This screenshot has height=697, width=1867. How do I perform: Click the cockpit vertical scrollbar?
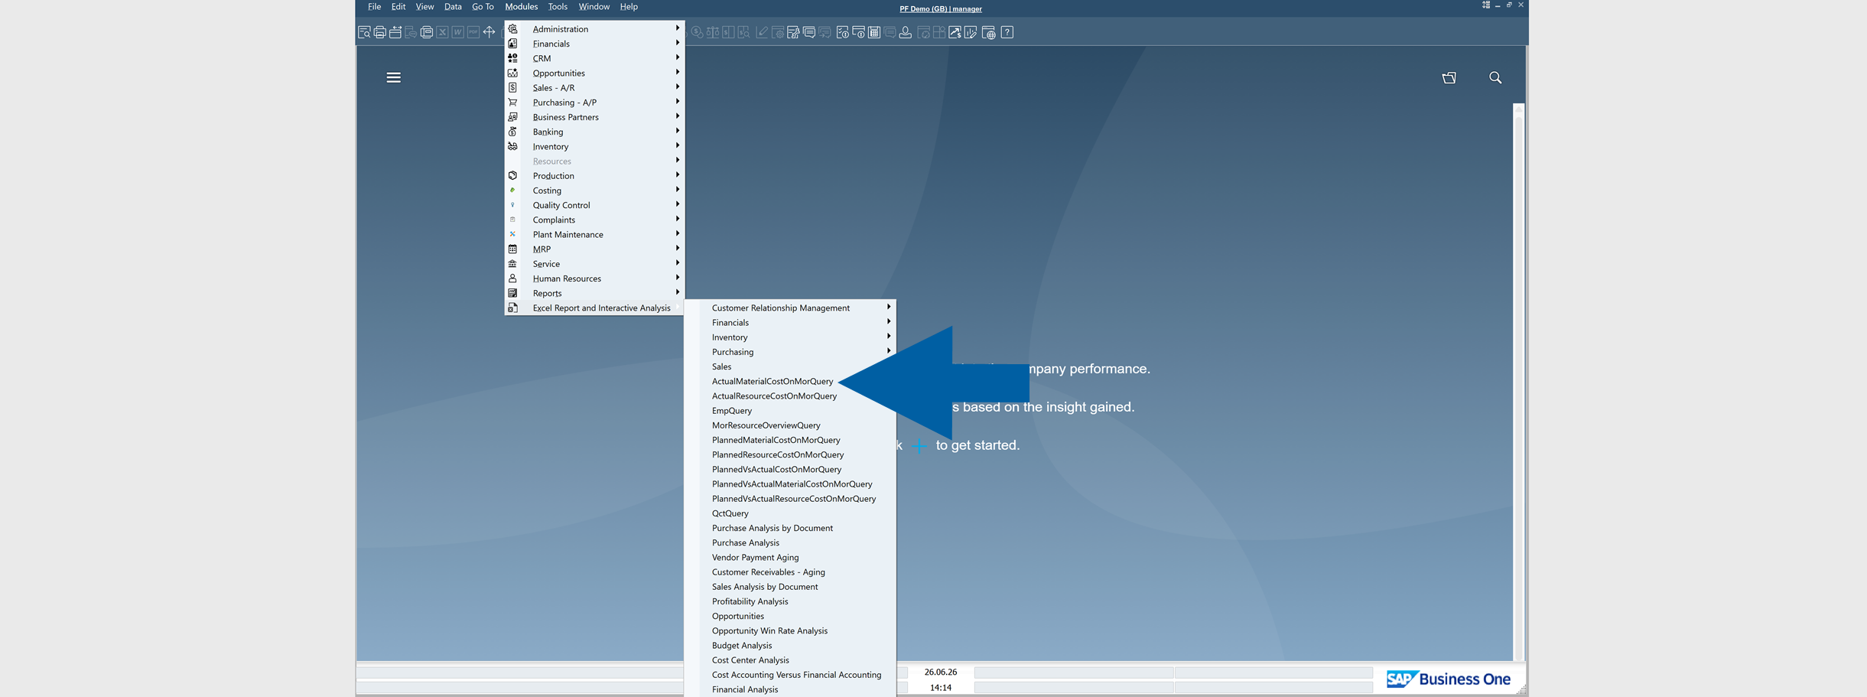pyautogui.click(x=1518, y=381)
